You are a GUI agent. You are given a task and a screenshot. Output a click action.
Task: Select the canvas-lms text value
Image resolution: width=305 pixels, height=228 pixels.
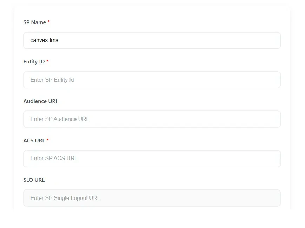(44, 40)
